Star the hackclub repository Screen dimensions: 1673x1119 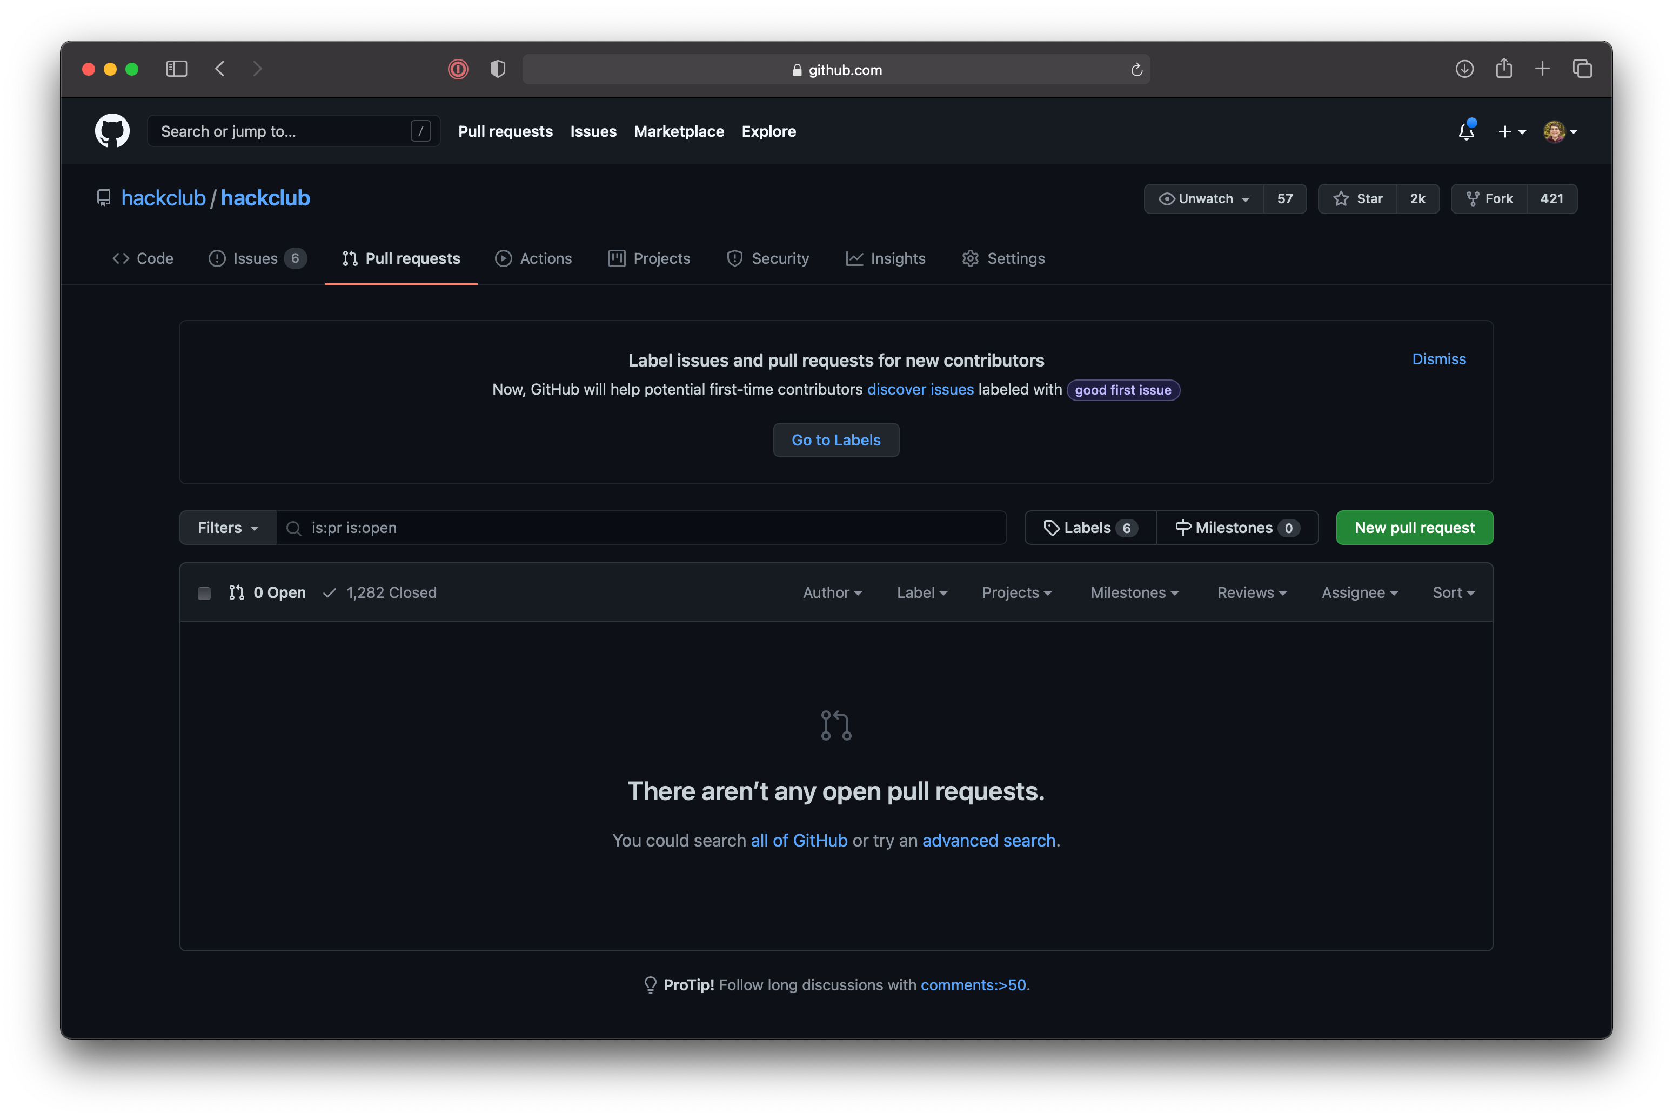pyautogui.click(x=1357, y=198)
